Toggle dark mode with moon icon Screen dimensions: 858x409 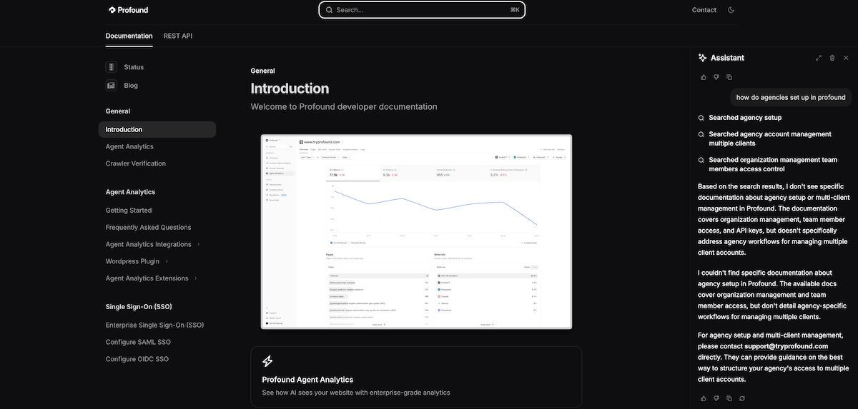(731, 10)
